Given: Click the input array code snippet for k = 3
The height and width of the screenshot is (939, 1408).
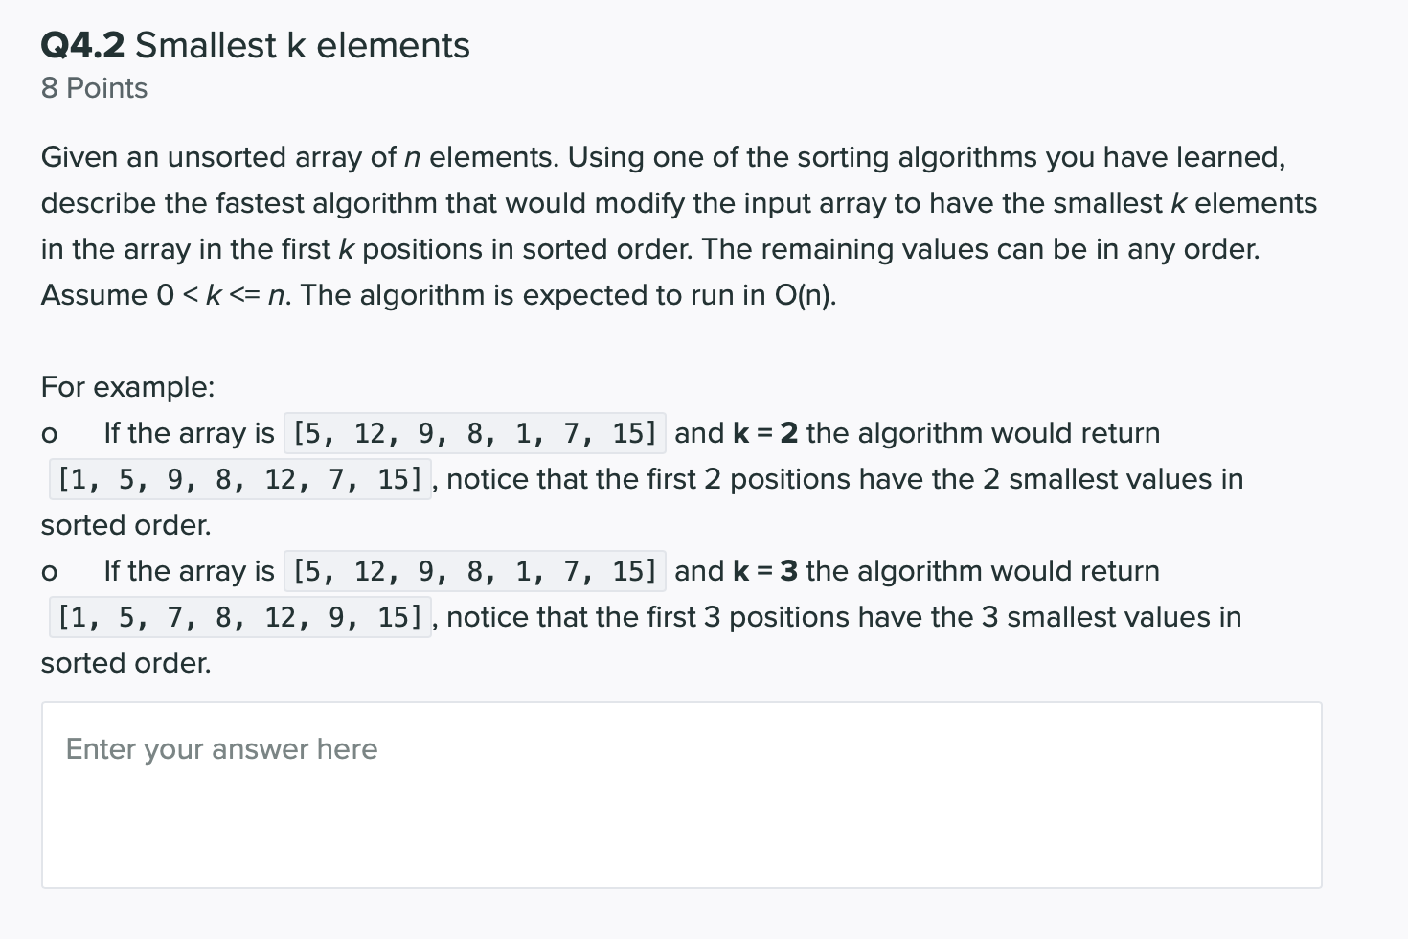Looking at the screenshot, I should tap(475, 571).
